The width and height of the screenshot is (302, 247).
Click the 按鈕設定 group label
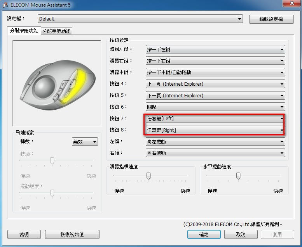click(x=119, y=40)
